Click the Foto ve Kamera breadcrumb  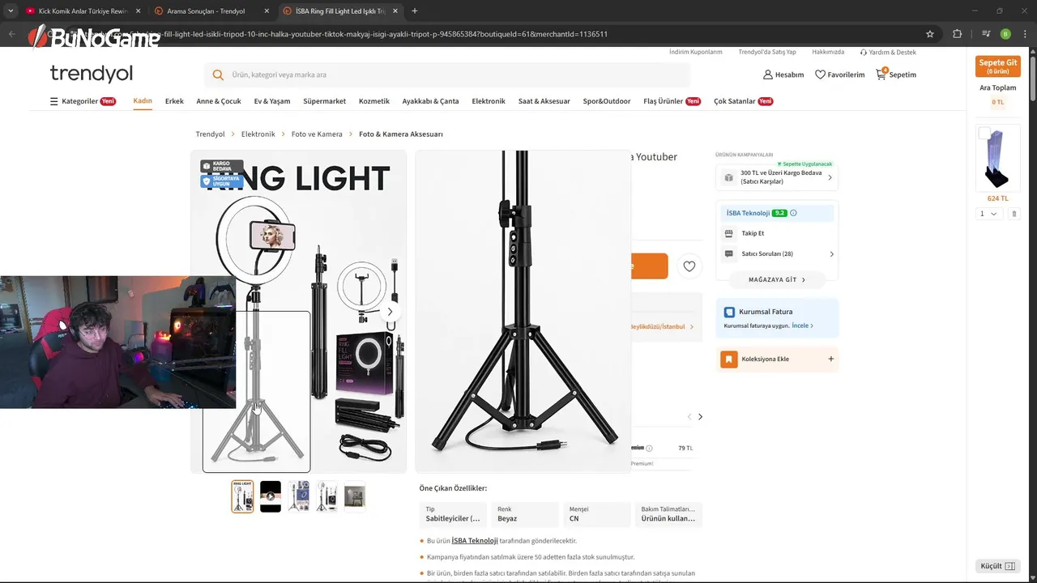[x=317, y=134]
